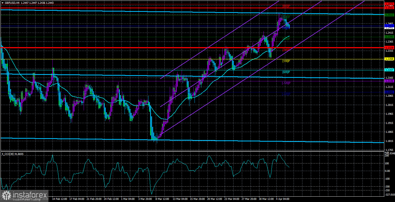This screenshot has width=395, height=202.
Task: Click the 1.1915 price scale value
Action: click(x=389, y=123)
